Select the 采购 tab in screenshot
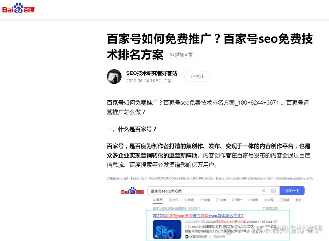329x241 pixels. pyautogui.click(x=269, y=200)
